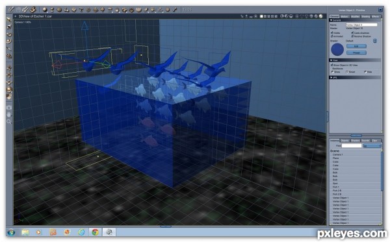Select Fish 1 in the scene list
This screenshot has width=390, height=242.
point(336,187)
